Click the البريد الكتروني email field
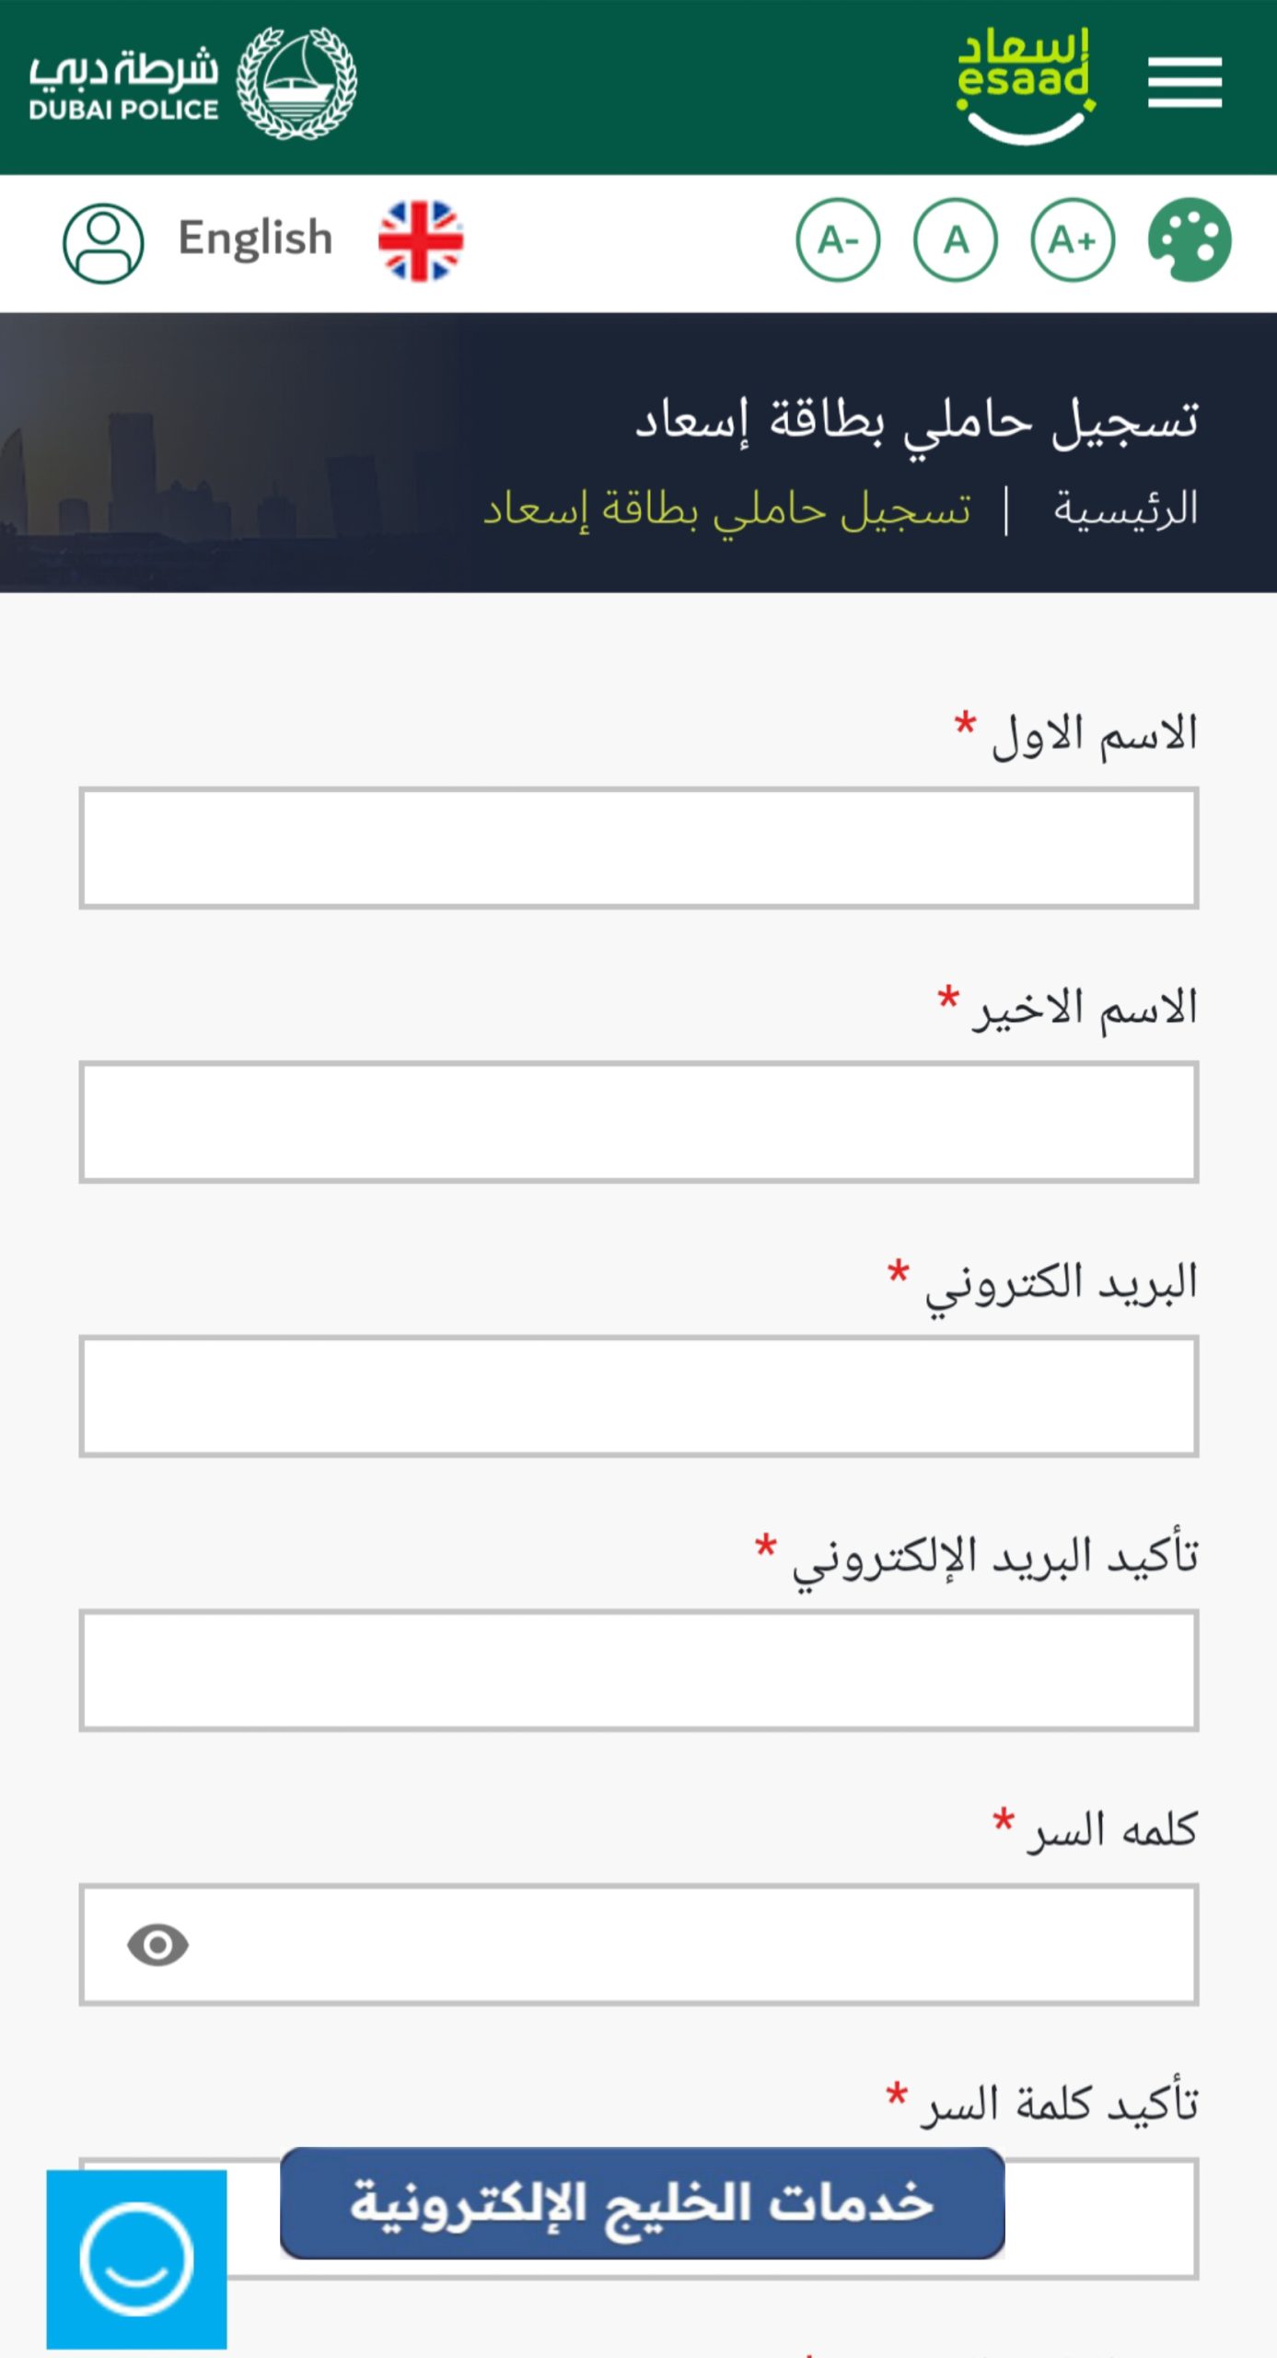Screen dimensions: 1277x2358 click(638, 1396)
